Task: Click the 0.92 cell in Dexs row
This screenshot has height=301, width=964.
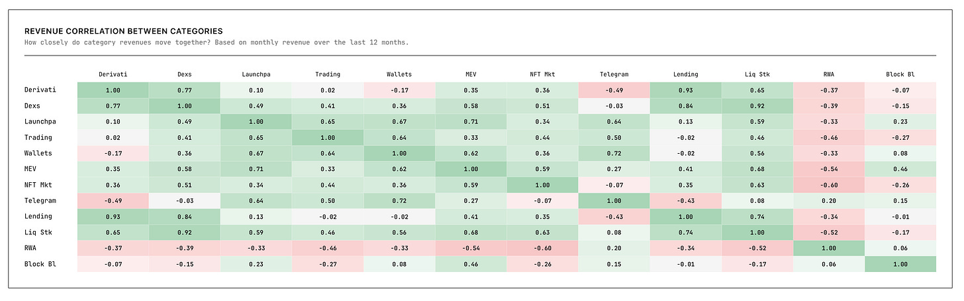Action: [757, 106]
